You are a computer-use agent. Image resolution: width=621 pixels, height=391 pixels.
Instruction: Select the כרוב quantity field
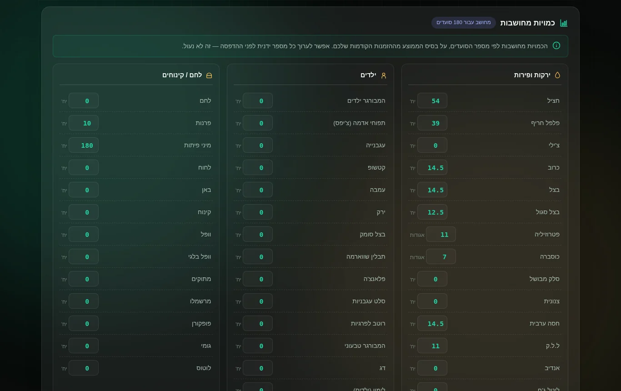[432, 167]
